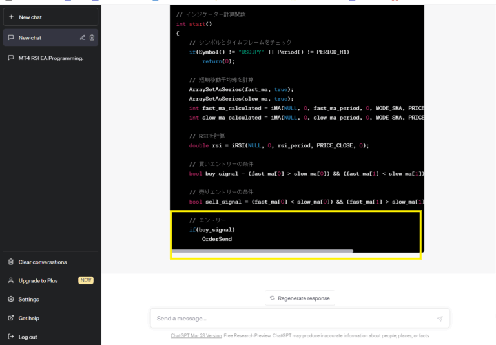The height and width of the screenshot is (345, 496).
Task: Click the trash icon beside Clear conversations
Action: pos(11,262)
